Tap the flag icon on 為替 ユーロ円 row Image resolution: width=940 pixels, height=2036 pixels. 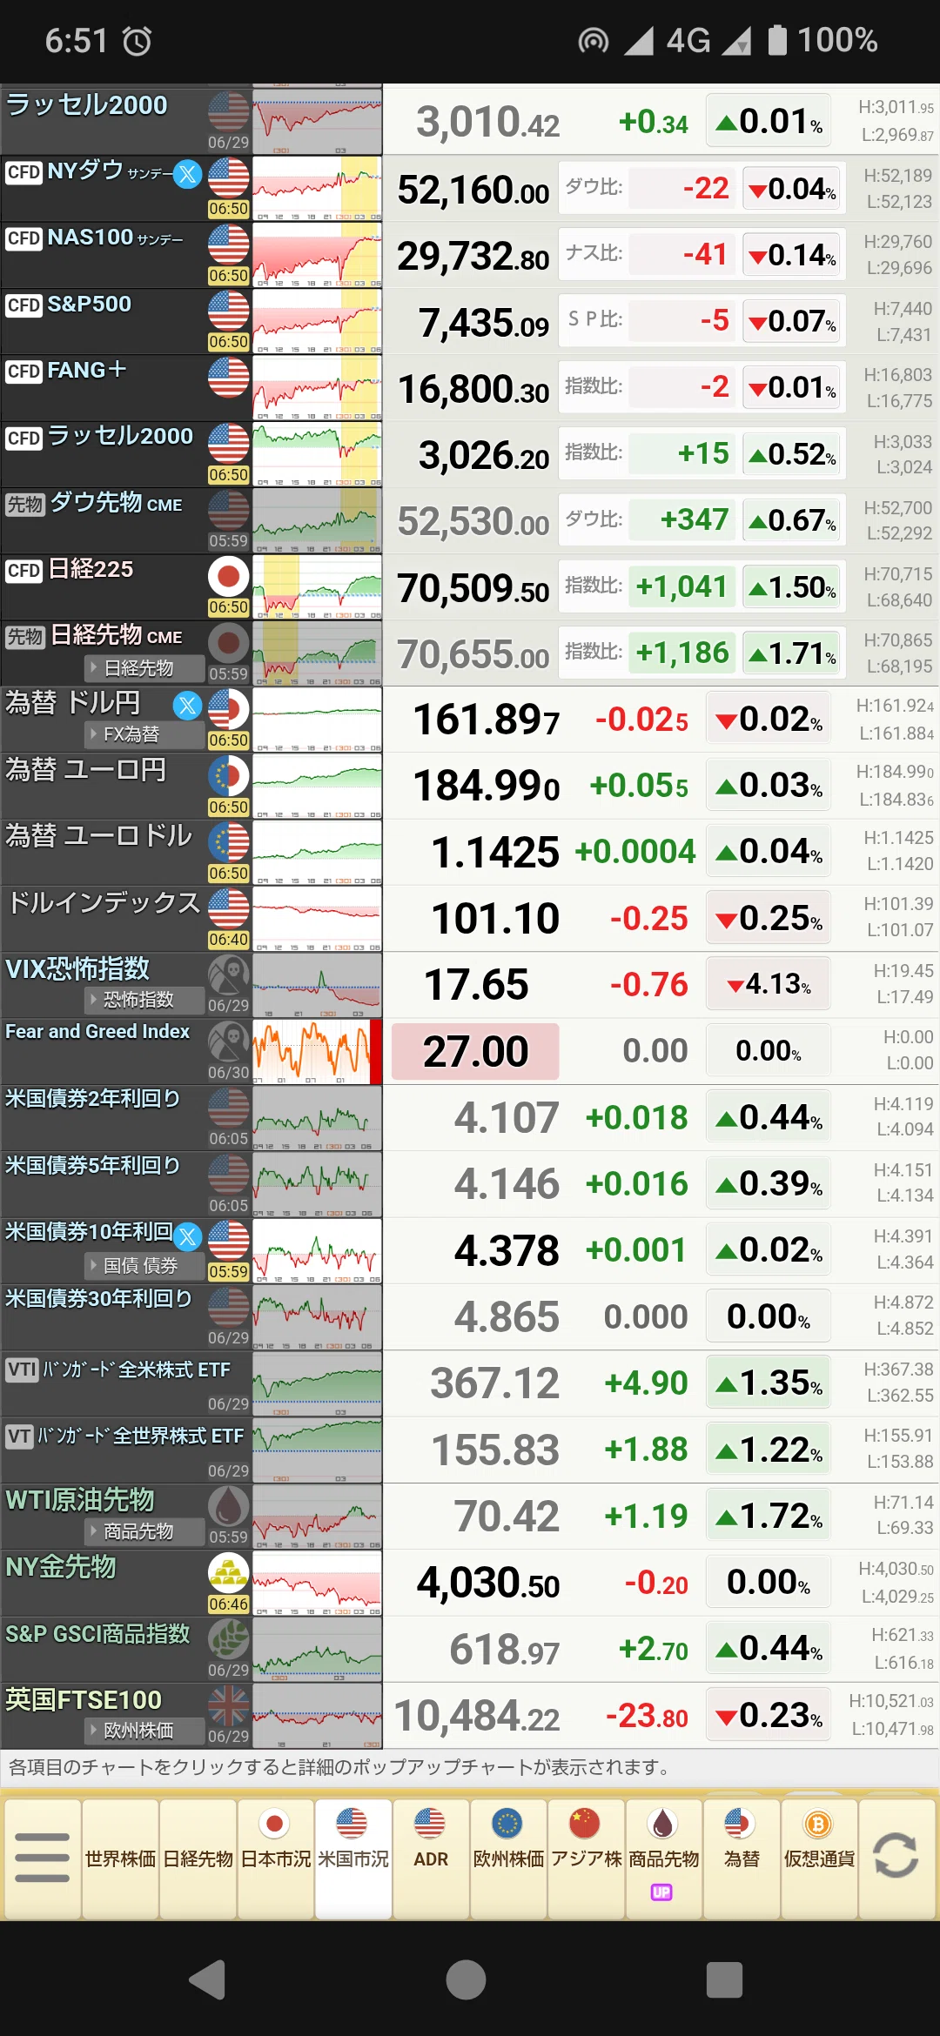(x=229, y=775)
